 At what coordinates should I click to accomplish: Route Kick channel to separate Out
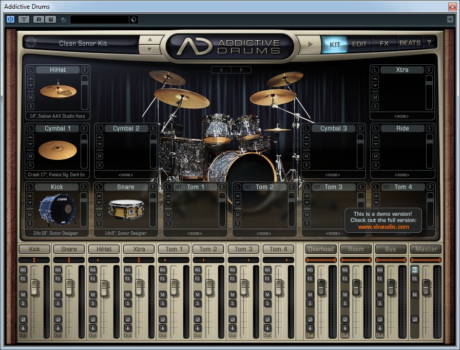tap(23, 328)
